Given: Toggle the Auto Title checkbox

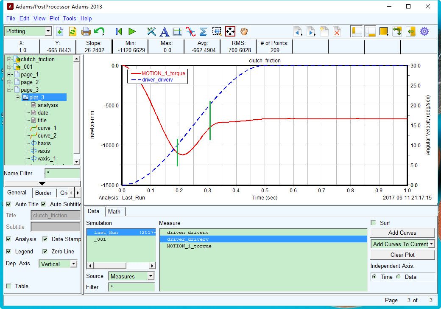Looking at the screenshot, I should click(9, 204).
